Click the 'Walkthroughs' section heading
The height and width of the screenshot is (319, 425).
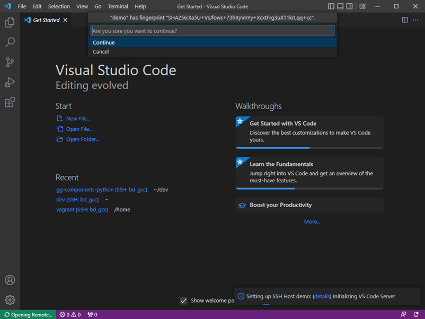coord(258,106)
